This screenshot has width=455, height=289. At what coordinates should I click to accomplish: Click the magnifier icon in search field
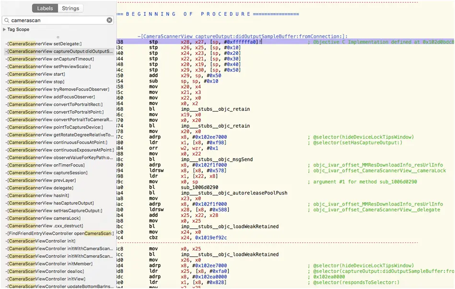pos(7,20)
